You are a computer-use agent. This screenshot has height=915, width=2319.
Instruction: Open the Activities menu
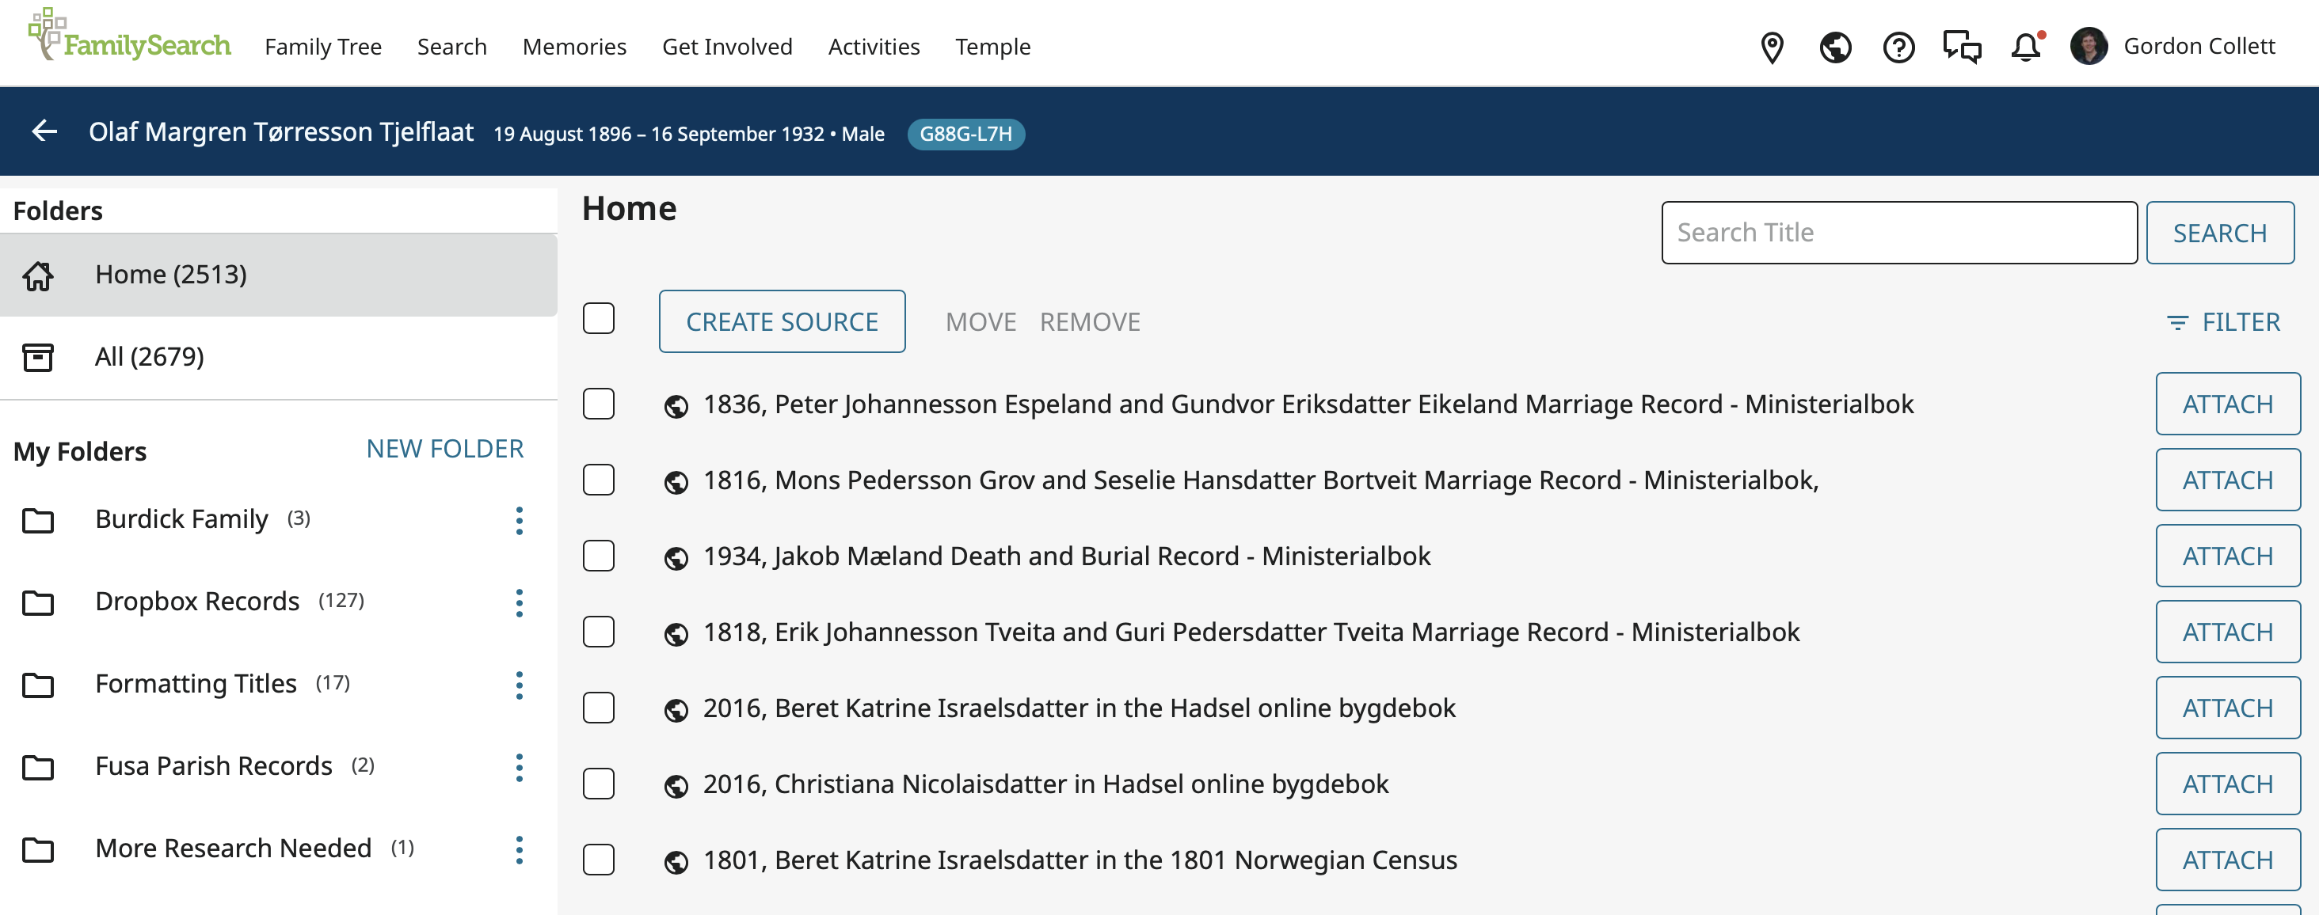(874, 47)
